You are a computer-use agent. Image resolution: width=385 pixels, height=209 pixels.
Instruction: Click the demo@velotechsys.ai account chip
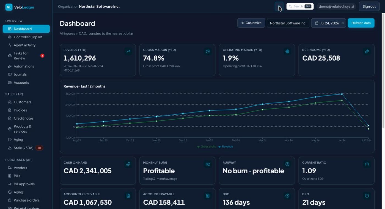pos(336,6)
